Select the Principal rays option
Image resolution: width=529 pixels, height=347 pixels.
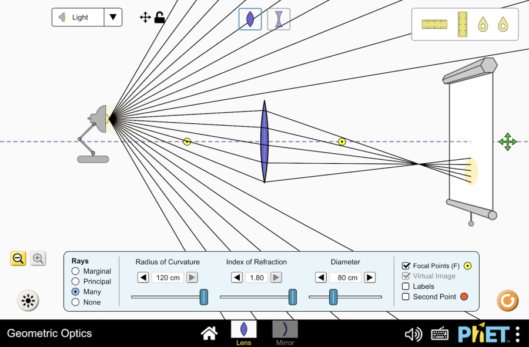tap(75, 281)
